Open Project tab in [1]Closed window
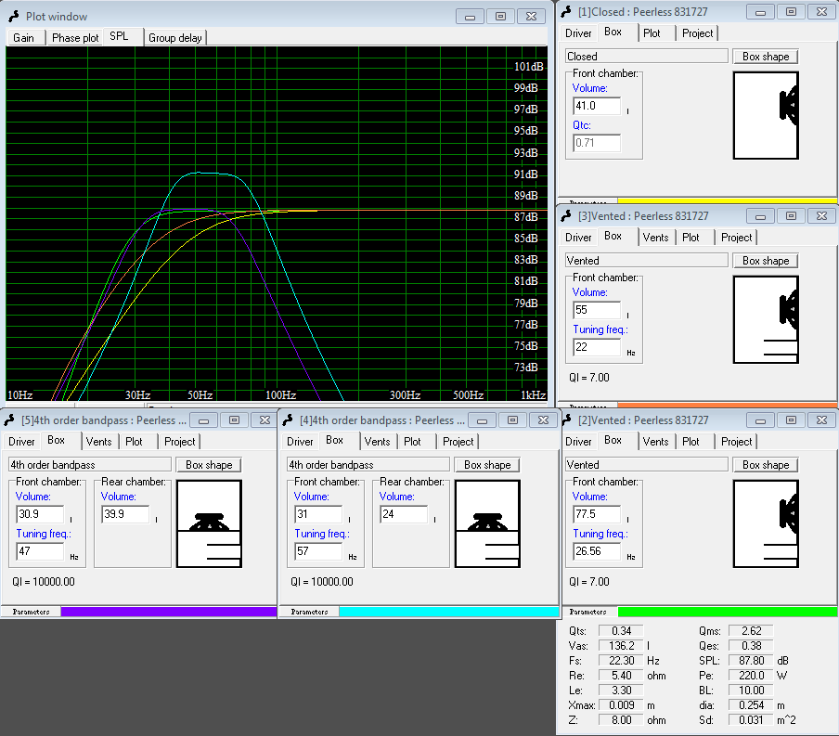 coord(698,33)
